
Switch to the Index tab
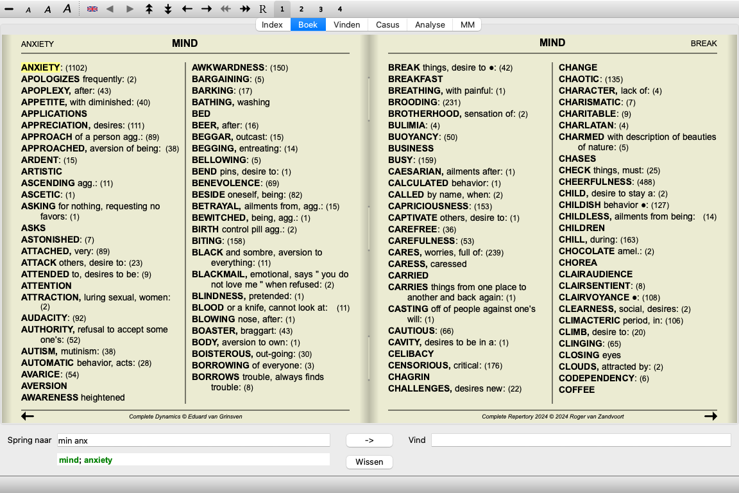[x=273, y=24]
